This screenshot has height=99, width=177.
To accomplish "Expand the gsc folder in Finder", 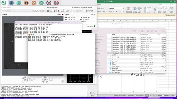I will coord(109,63).
